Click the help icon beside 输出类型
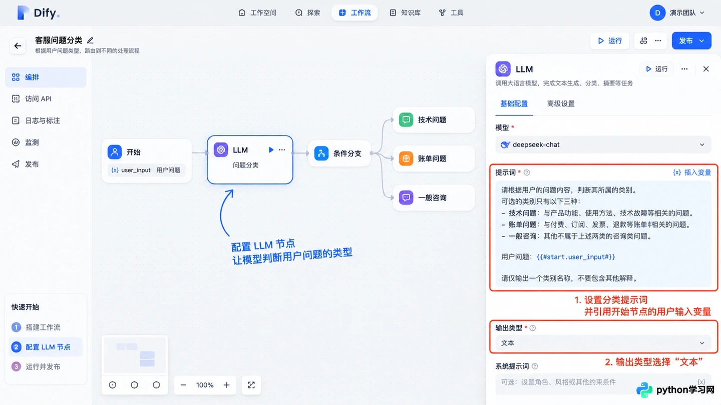 [x=533, y=328]
